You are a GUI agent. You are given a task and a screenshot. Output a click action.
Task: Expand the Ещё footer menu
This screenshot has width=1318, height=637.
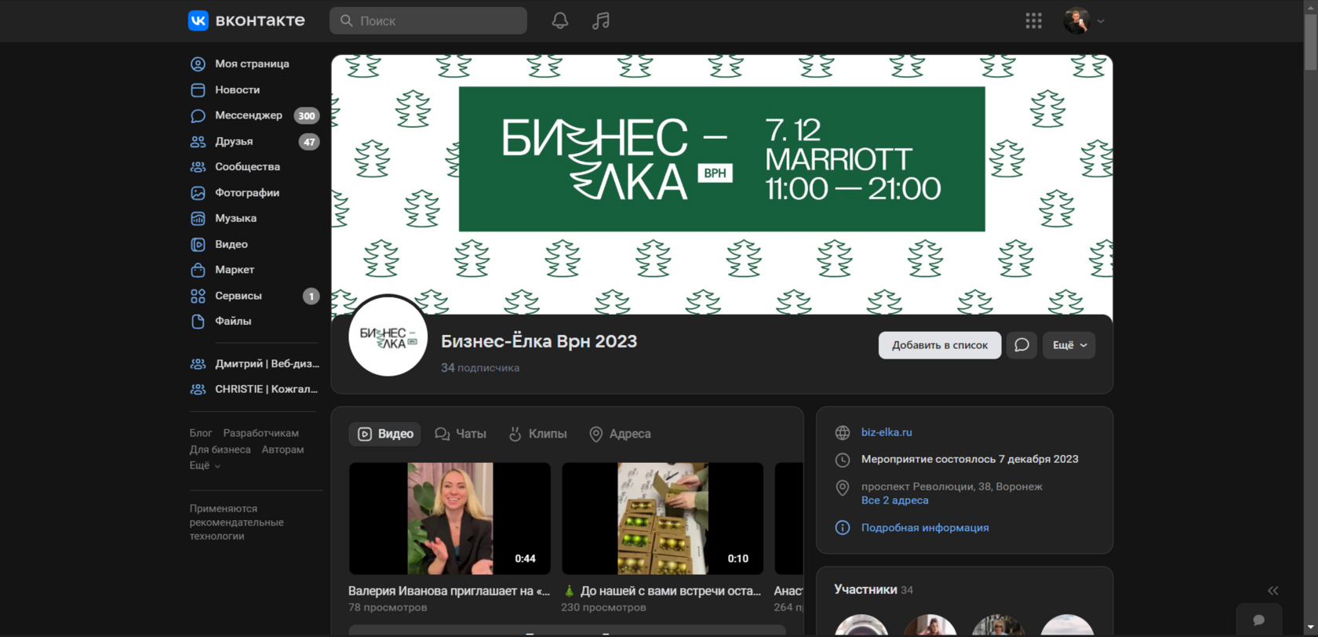[x=205, y=465]
